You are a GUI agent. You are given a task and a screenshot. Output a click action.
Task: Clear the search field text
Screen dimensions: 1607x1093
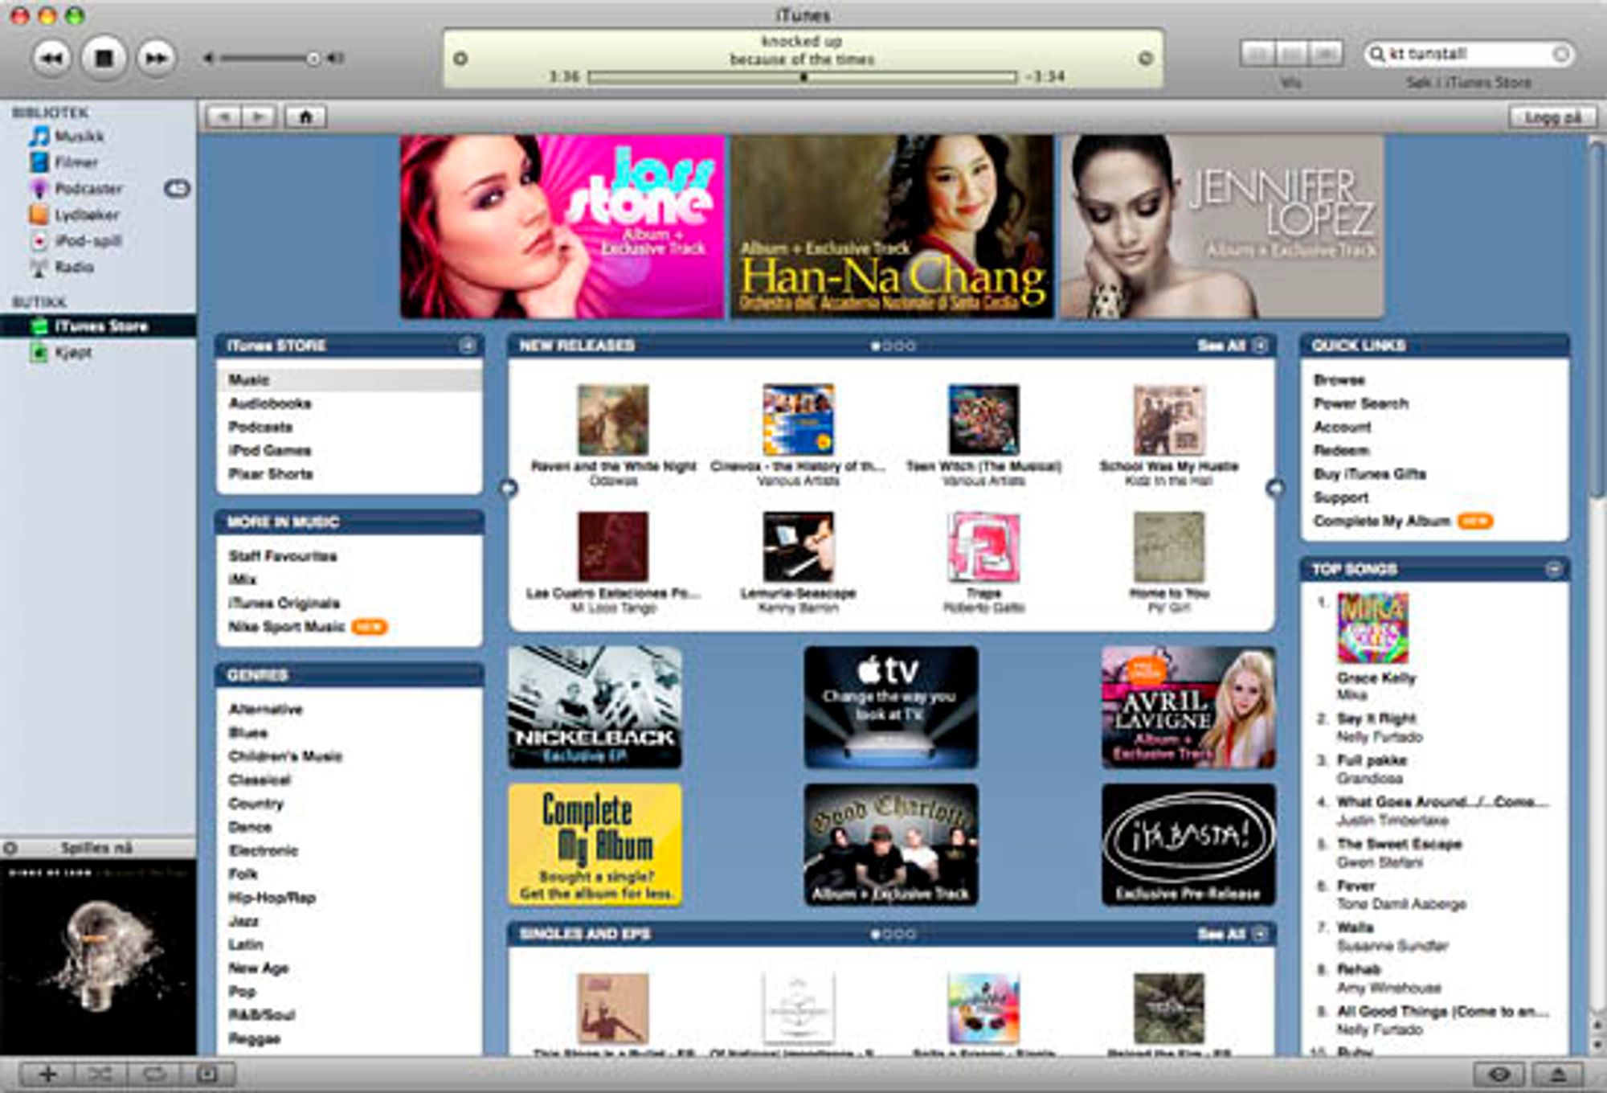point(1560,54)
